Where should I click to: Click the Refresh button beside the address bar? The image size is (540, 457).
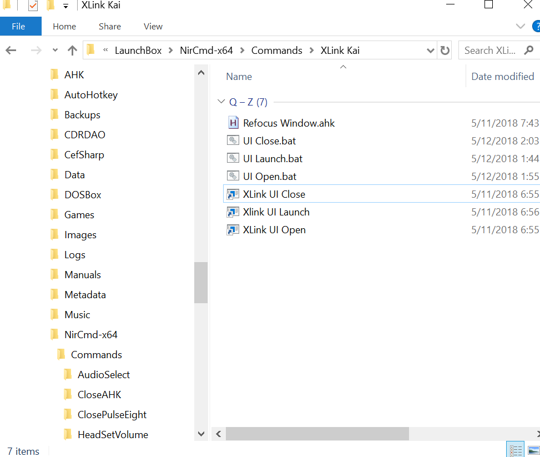[445, 51]
